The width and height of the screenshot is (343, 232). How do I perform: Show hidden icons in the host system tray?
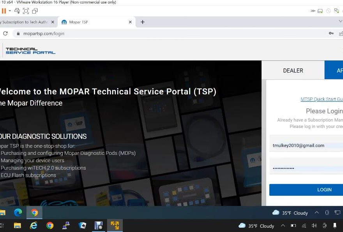(283, 225)
